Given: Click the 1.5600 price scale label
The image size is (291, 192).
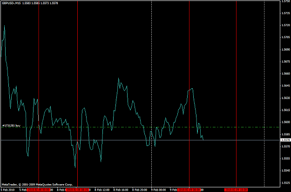Looking at the screenshot, I should pyautogui.click(x=285, y=122).
